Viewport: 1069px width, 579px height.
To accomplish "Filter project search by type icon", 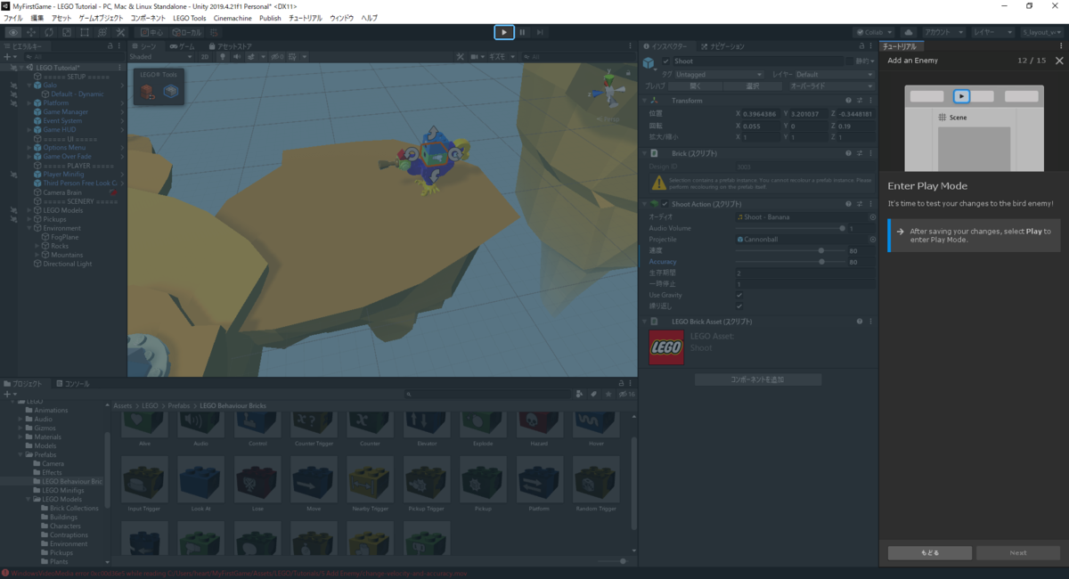I will pyautogui.click(x=580, y=394).
